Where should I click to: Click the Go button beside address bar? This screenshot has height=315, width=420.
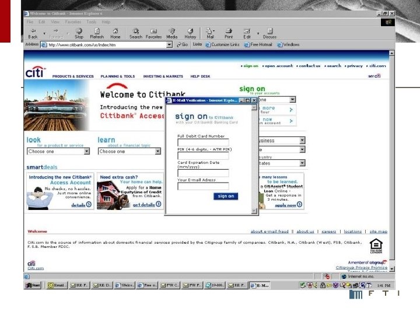click(182, 45)
